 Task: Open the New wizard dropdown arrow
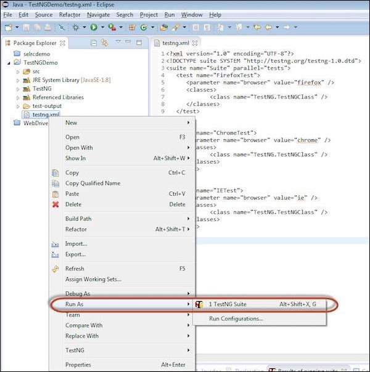pyautogui.click(x=17, y=27)
